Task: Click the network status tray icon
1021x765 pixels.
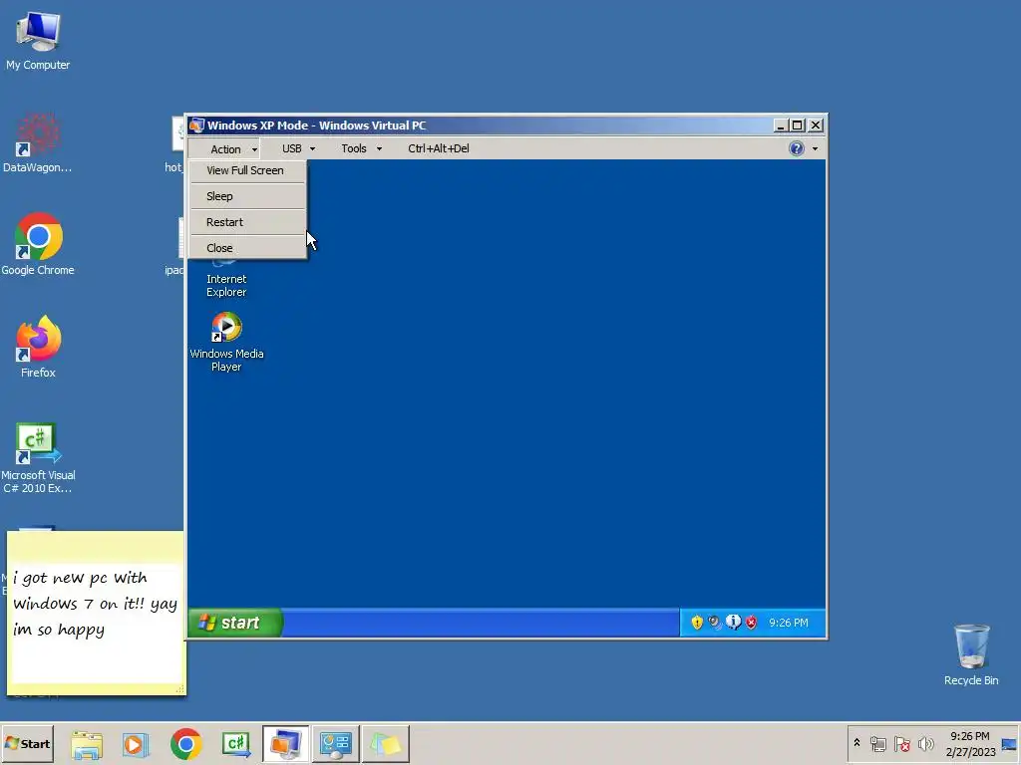Action: point(877,743)
